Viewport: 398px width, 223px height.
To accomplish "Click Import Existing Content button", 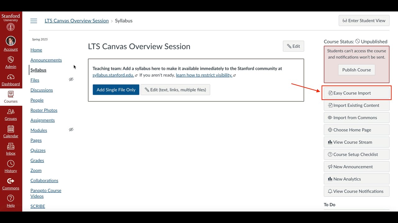I will 356,105.
